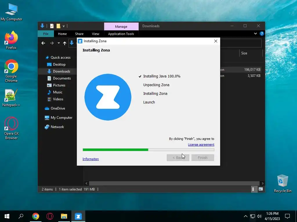Open the File menu in Explorer
Image resolution: width=297 pixels, height=222 pixels.
(46, 34)
